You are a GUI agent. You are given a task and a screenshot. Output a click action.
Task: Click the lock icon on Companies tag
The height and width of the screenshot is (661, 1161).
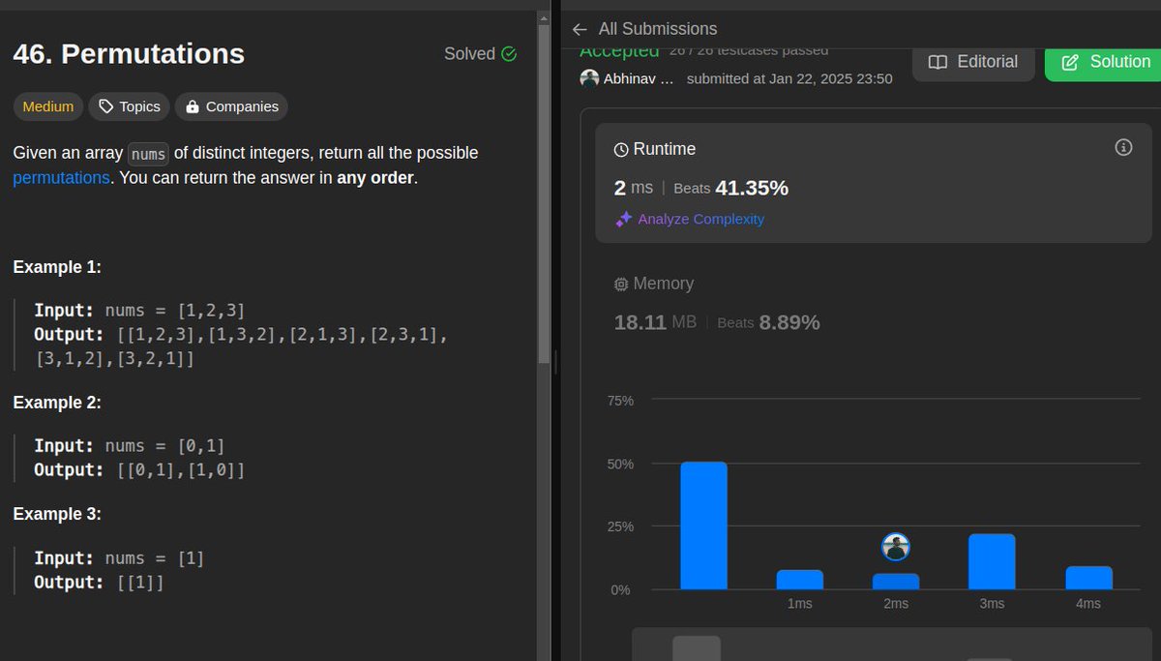coord(193,106)
